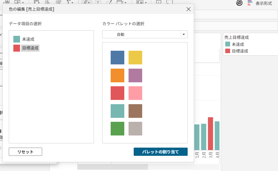278x171 pixels.
Task: Click the dialog title 色の編集 [売上目標達成]
Action: point(32,9)
